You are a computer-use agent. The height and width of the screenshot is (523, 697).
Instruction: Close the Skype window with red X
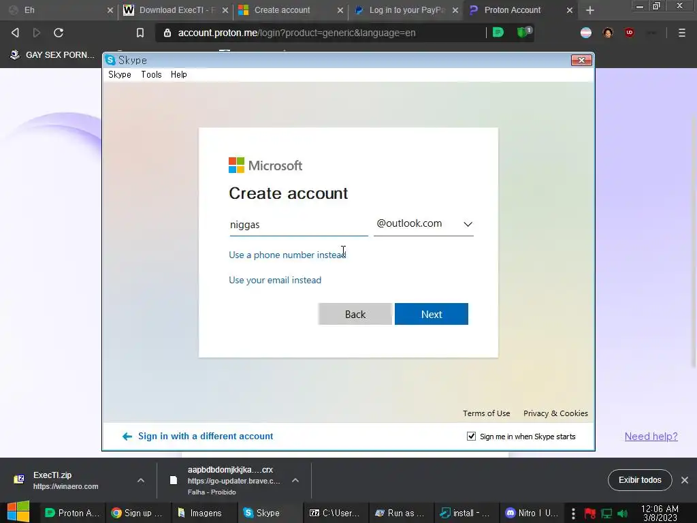click(581, 60)
